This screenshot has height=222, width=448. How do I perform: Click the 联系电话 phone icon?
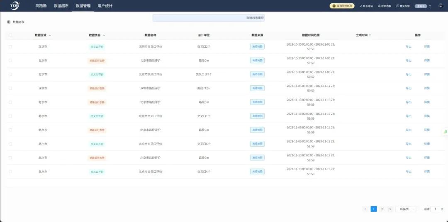tap(361, 6)
